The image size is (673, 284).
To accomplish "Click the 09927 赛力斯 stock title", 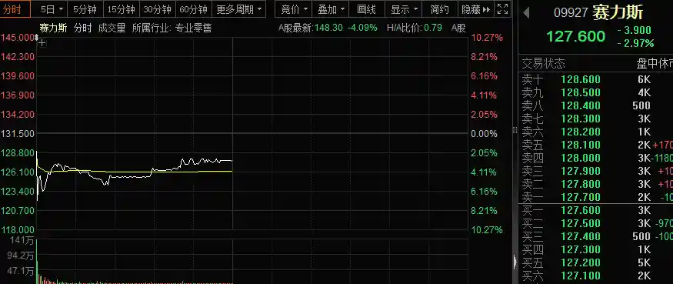I will point(598,13).
